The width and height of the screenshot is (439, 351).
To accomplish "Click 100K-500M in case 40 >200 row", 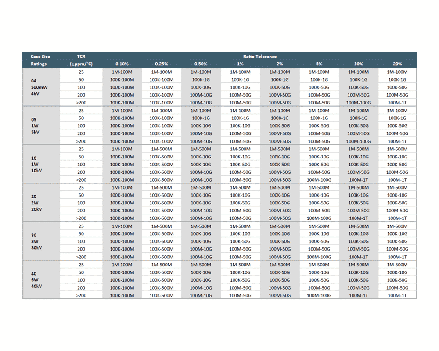I will [162, 295].
